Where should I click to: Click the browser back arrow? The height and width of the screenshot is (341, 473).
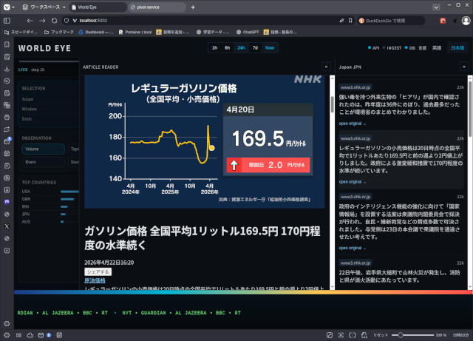30,20
